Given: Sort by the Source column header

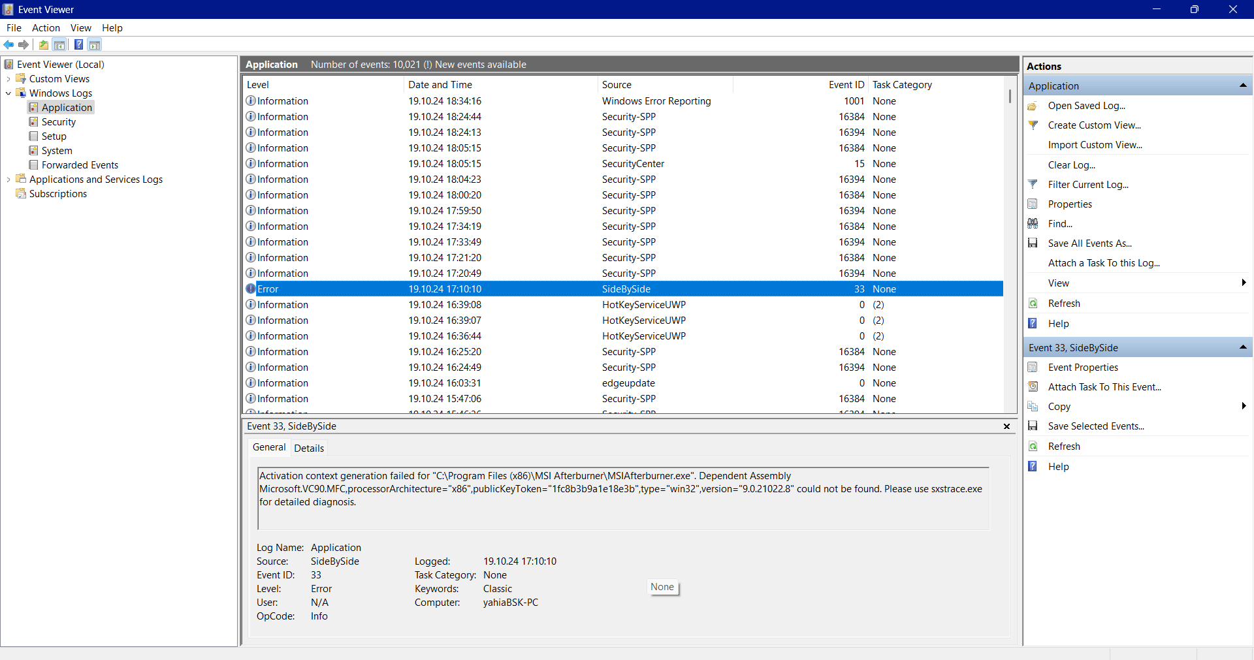Looking at the screenshot, I should pyautogui.click(x=665, y=85).
